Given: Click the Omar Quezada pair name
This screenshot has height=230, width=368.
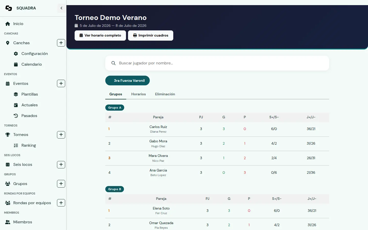Looking at the screenshot, I should click(x=161, y=223).
